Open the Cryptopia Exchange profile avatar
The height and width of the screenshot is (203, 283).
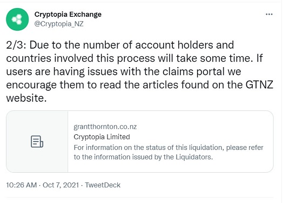point(17,19)
